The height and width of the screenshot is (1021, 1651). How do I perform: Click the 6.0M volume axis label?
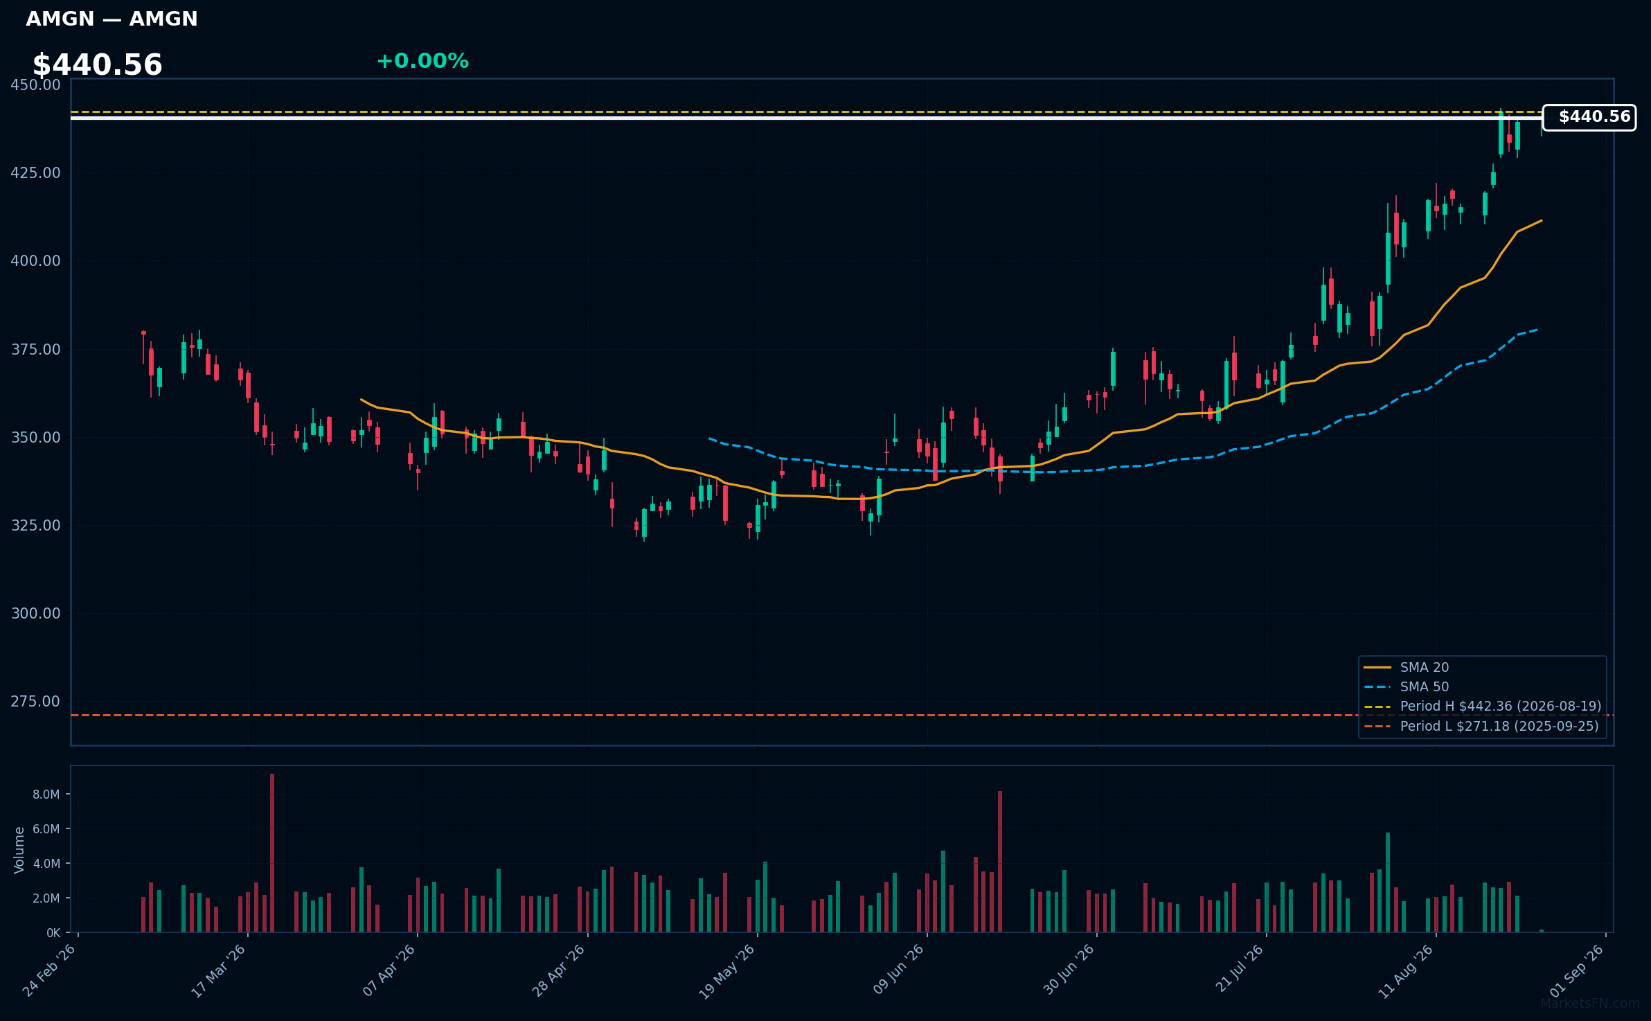tap(46, 829)
